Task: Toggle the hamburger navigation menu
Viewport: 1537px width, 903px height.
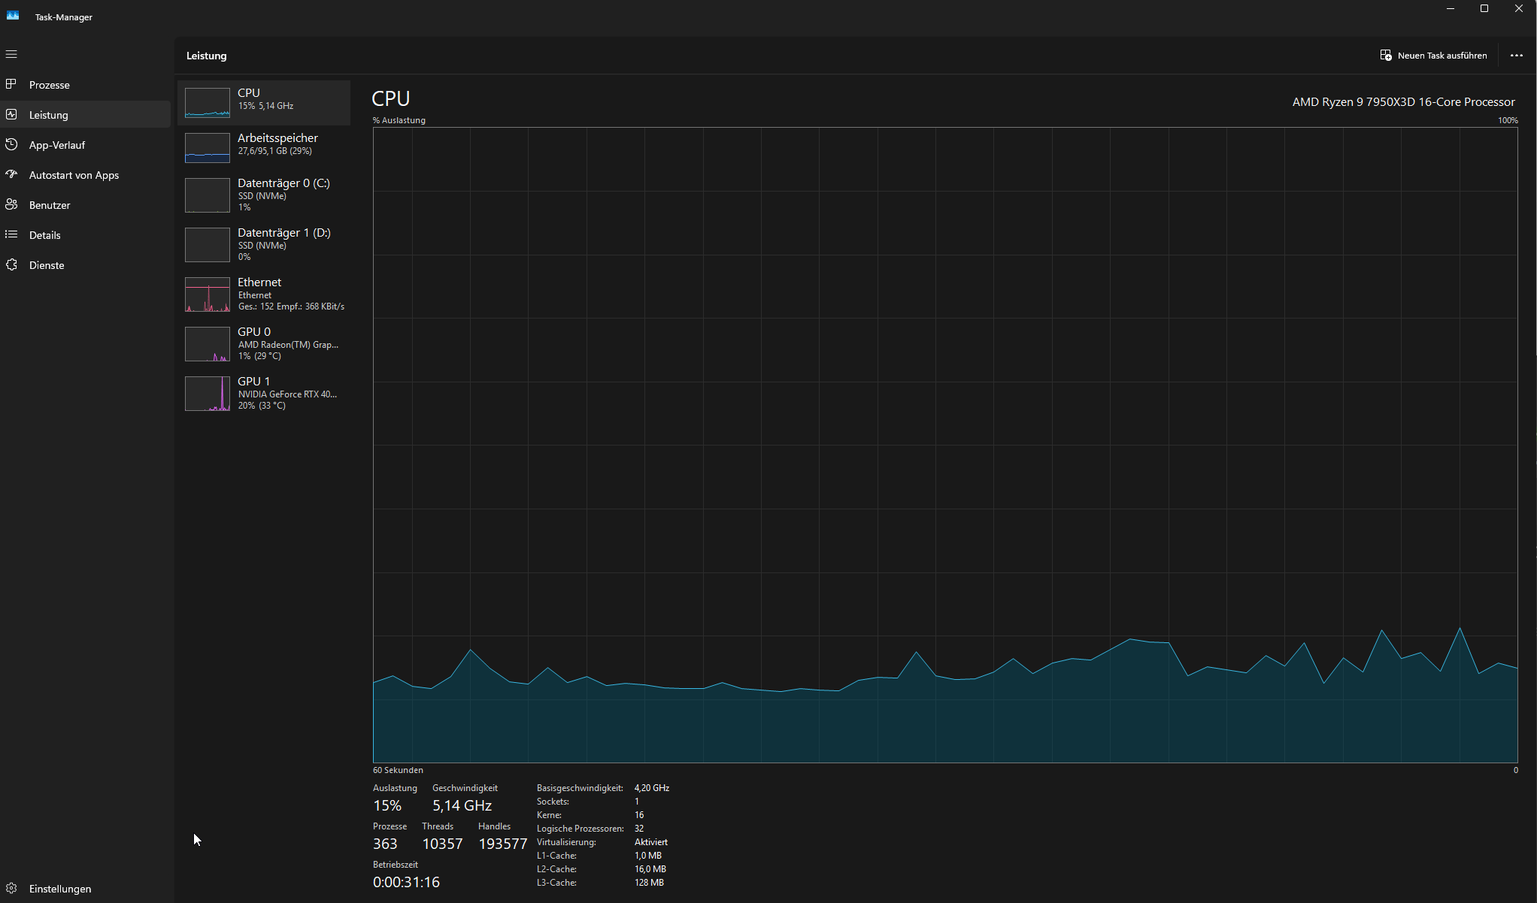Action: (x=11, y=54)
